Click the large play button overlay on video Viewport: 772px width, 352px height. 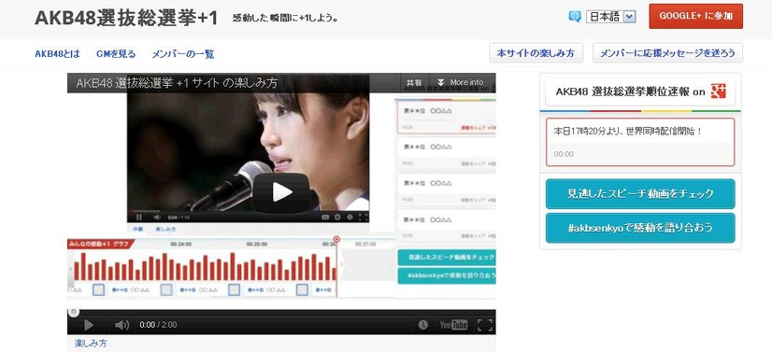tap(281, 192)
